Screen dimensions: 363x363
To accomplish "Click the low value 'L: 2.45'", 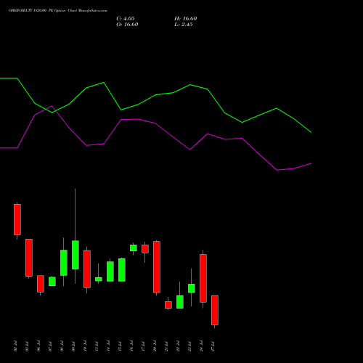I will coord(184,25).
